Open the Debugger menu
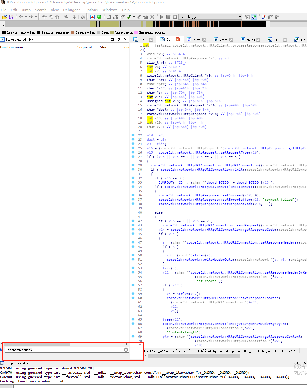Screen dimensions: 307x388 (x=71, y=10)
